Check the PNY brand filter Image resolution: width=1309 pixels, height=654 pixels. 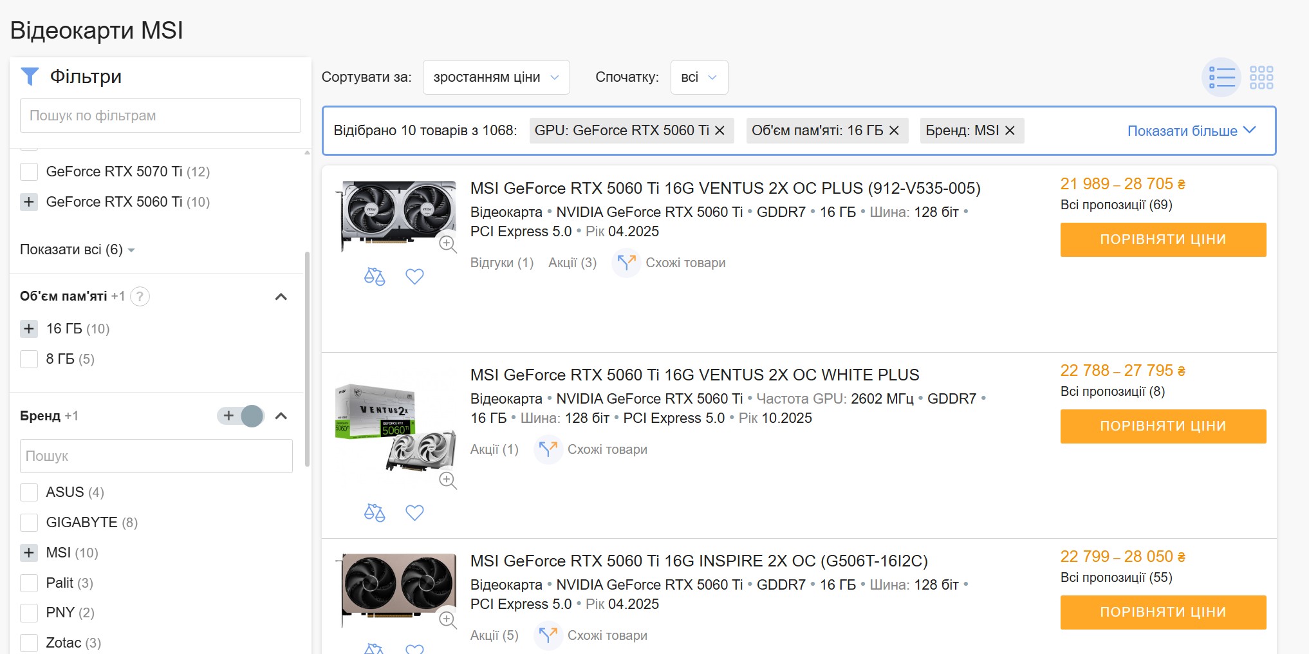click(x=29, y=613)
